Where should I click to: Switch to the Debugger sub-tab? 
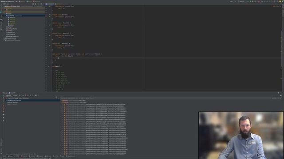coord(8,95)
